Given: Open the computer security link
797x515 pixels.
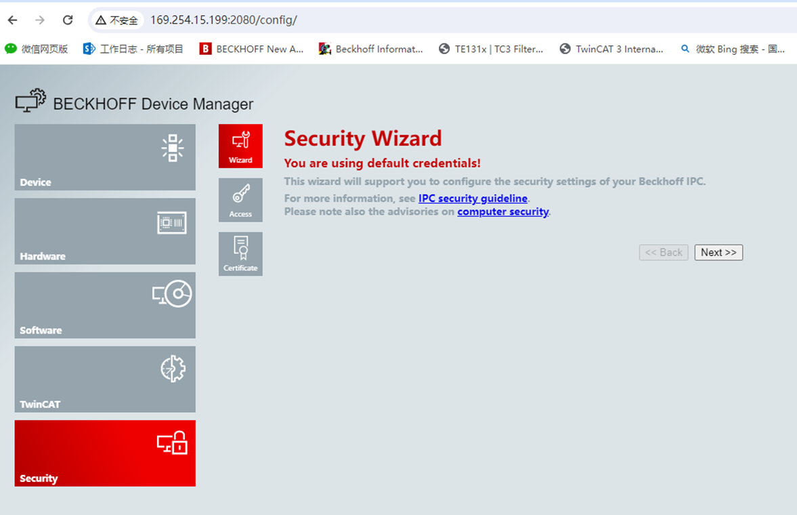Looking at the screenshot, I should tap(502, 211).
